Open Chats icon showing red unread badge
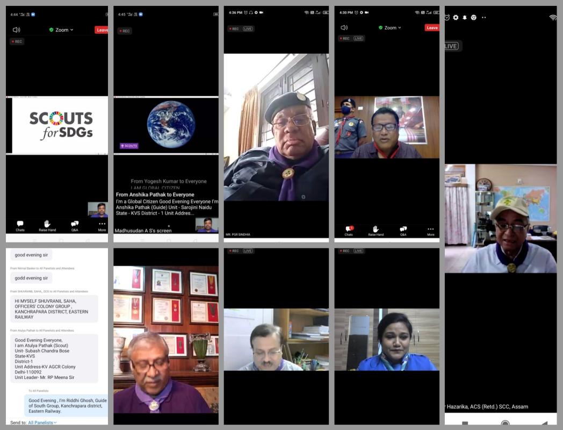 349,231
